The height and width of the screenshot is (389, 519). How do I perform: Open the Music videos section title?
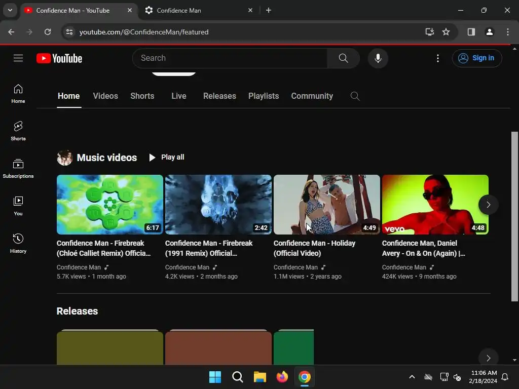point(107,158)
